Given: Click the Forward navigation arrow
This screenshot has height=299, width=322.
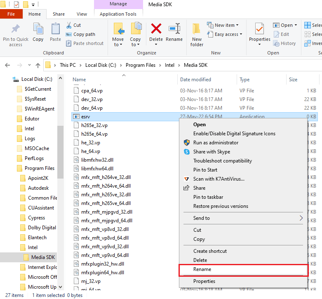Looking at the screenshot, I should [x=19, y=65].
